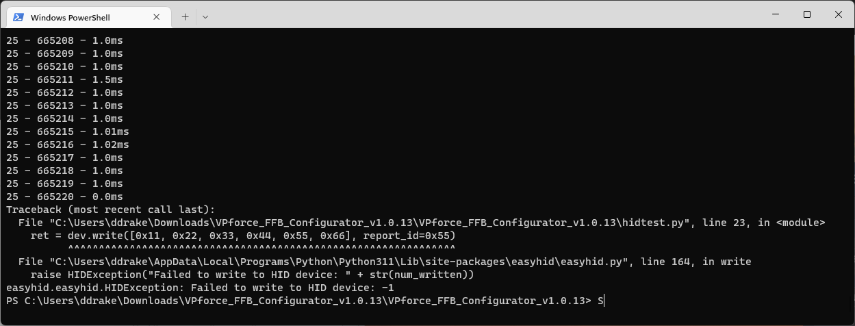This screenshot has height=326, width=855.
Task: Click the 665215 - 1.01ms output line
Action: [68, 131]
